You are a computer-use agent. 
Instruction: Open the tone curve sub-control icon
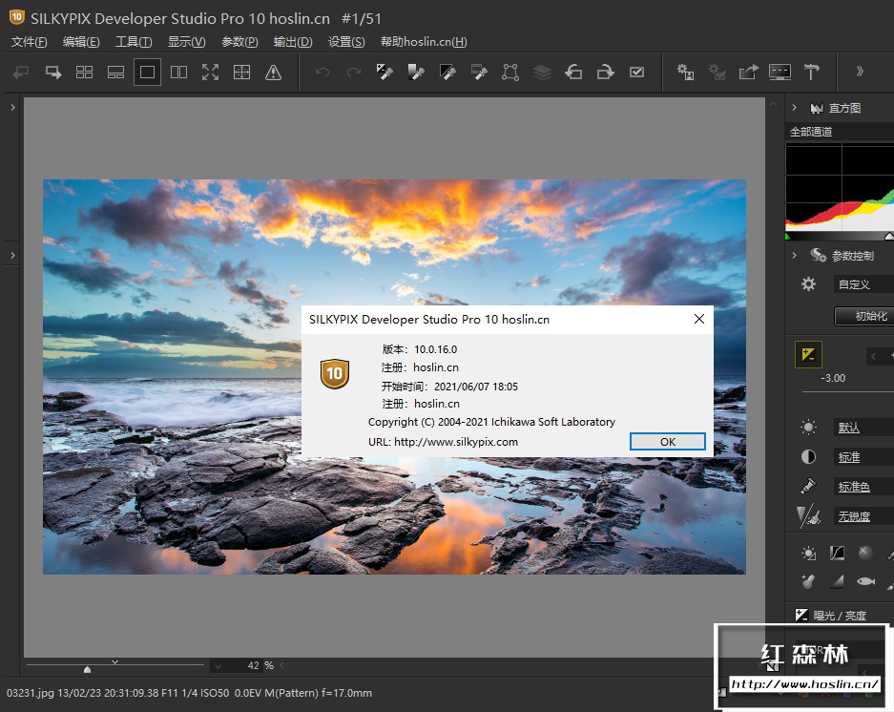[837, 553]
